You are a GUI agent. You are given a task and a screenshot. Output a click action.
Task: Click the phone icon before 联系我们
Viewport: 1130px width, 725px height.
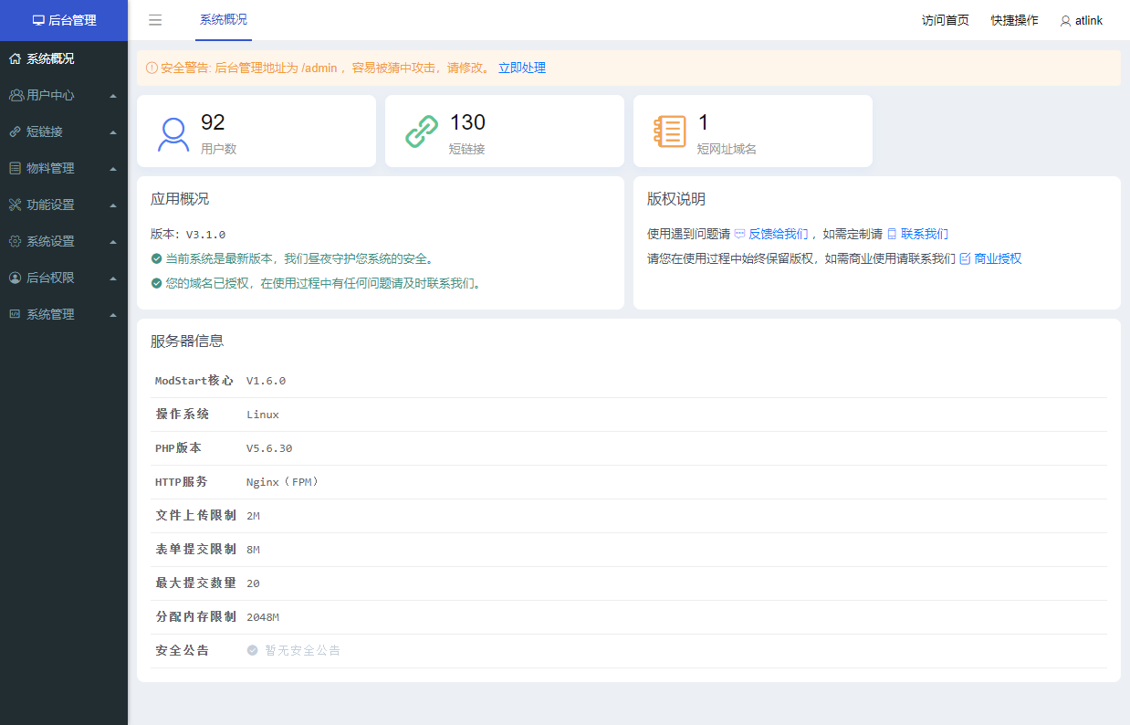pyautogui.click(x=892, y=234)
